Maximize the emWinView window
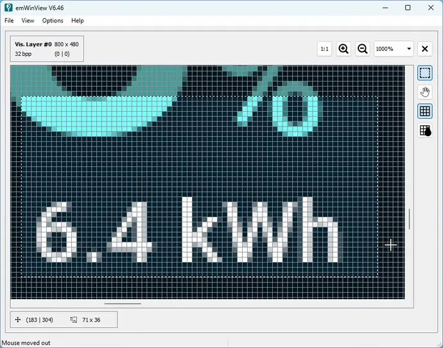The width and height of the screenshot is (443, 348). (408, 7)
